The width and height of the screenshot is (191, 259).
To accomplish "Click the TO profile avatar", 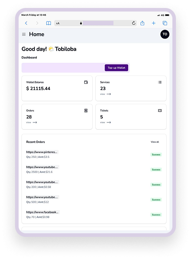I will tap(165, 34).
